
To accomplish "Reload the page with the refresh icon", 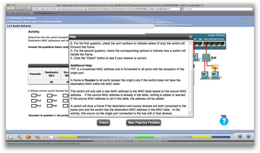I will tap(18, 9).
